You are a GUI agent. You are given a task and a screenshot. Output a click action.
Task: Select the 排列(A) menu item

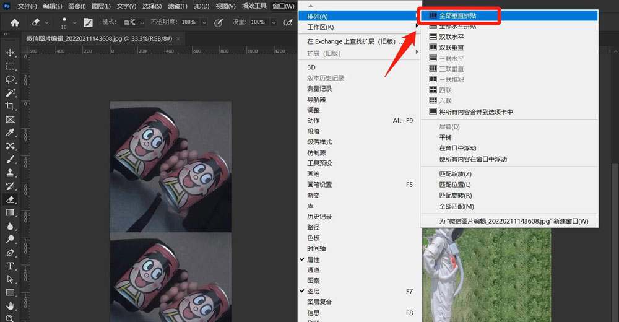click(358, 16)
